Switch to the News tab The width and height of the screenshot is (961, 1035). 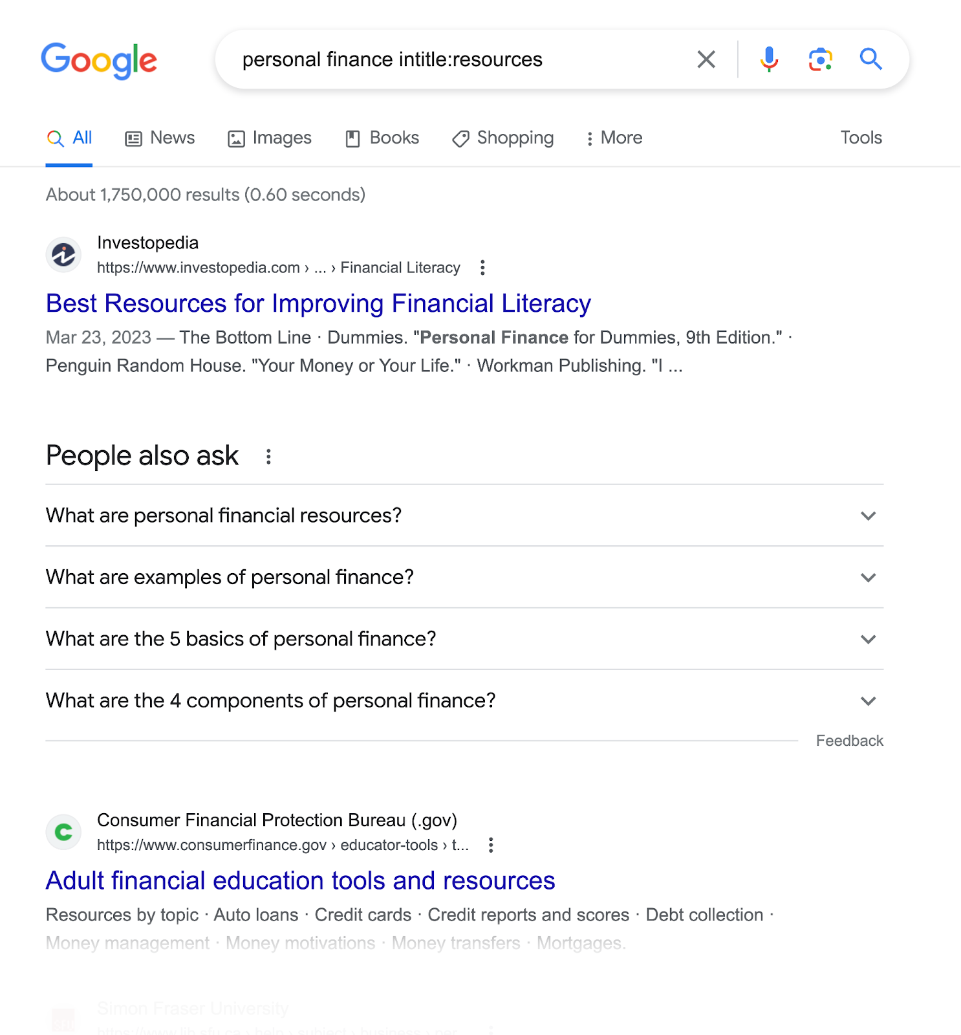(x=160, y=138)
